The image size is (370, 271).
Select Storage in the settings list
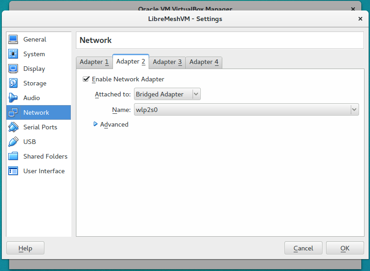pyautogui.click(x=39, y=83)
